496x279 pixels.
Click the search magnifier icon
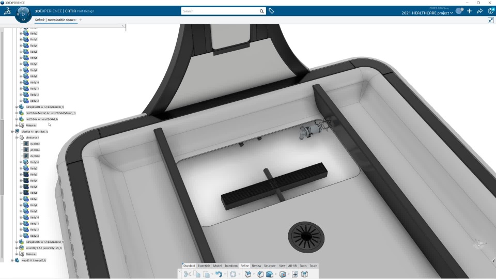coord(261,11)
